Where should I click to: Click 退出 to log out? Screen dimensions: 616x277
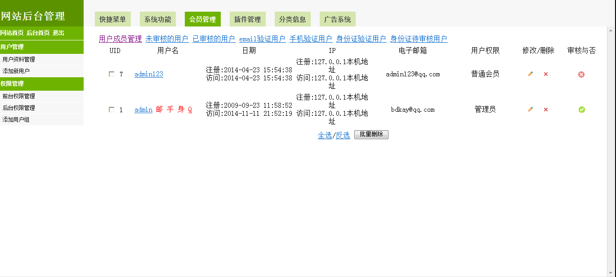58,33
